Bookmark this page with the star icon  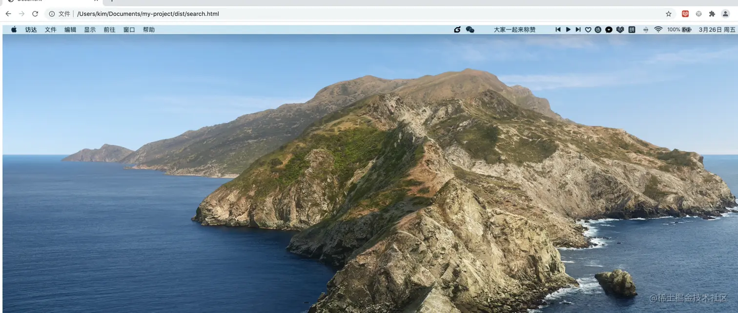point(669,14)
